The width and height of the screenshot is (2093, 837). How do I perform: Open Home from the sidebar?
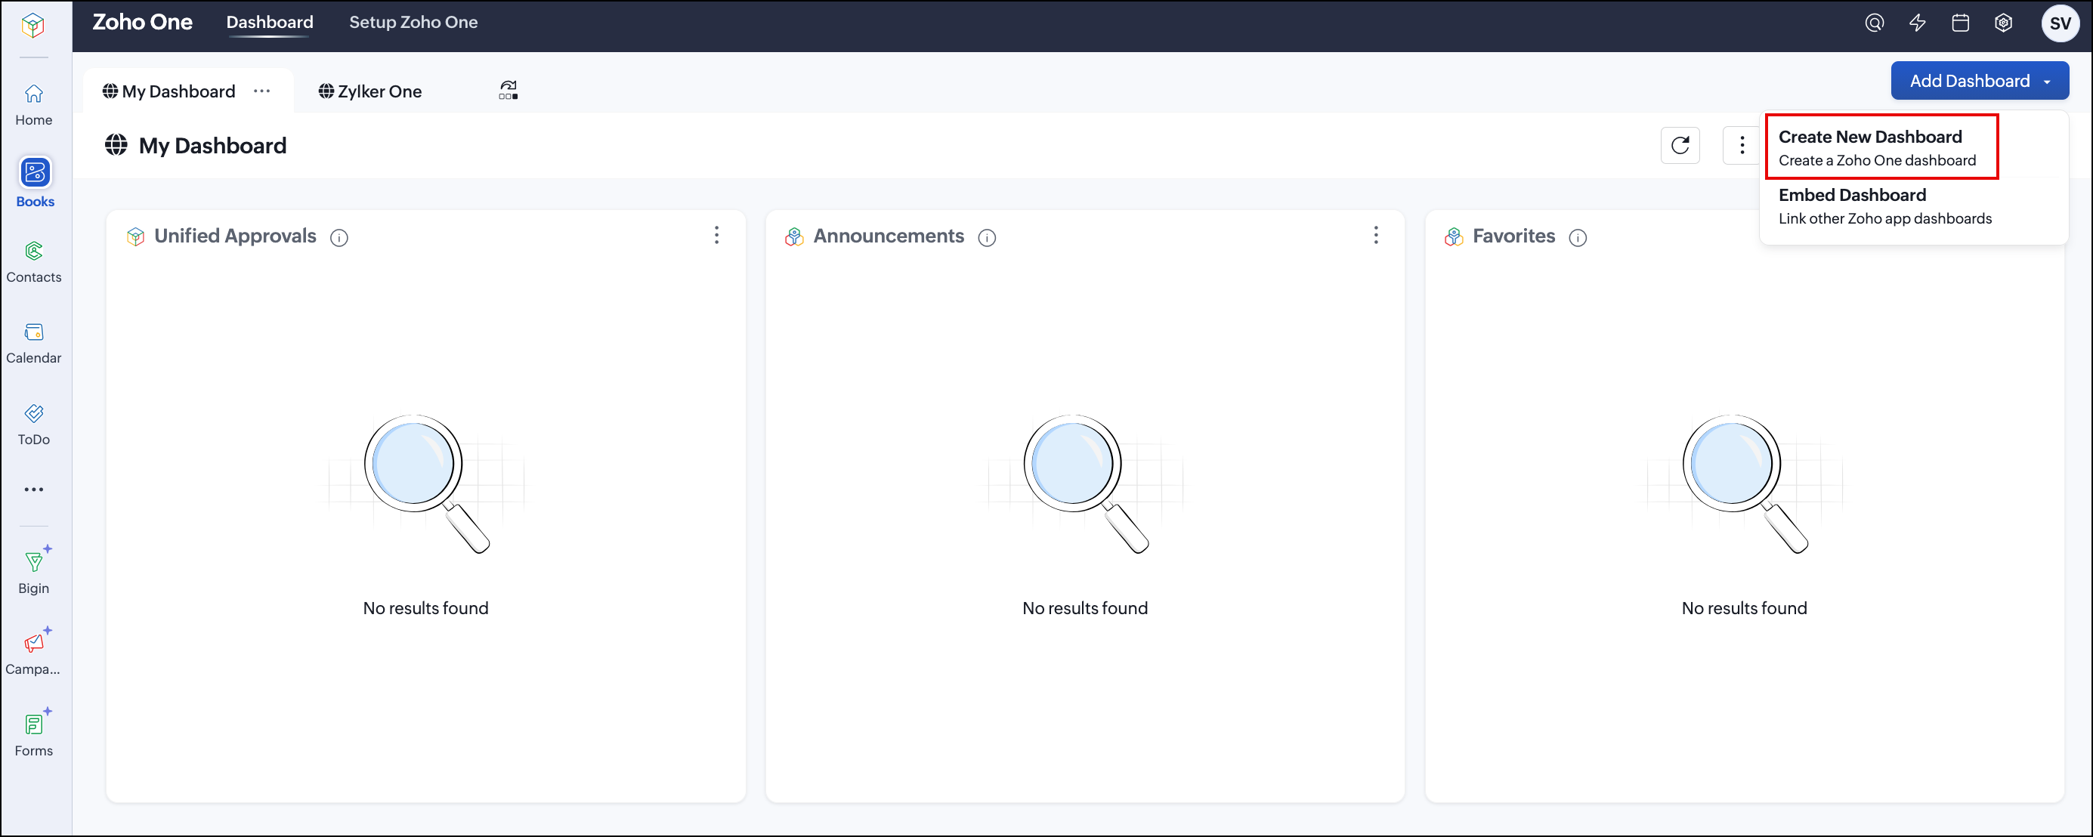point(33,106)
